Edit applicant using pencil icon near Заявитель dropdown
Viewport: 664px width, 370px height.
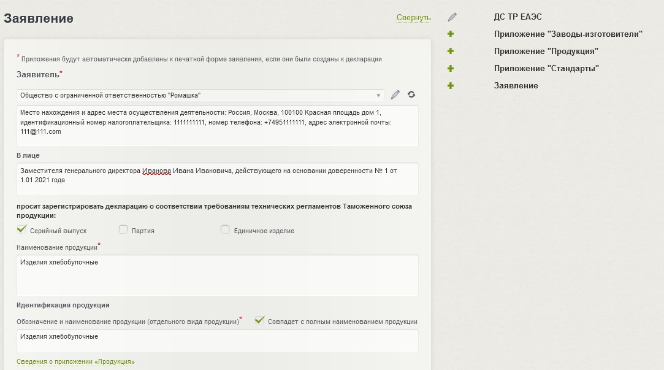[395, 95]
